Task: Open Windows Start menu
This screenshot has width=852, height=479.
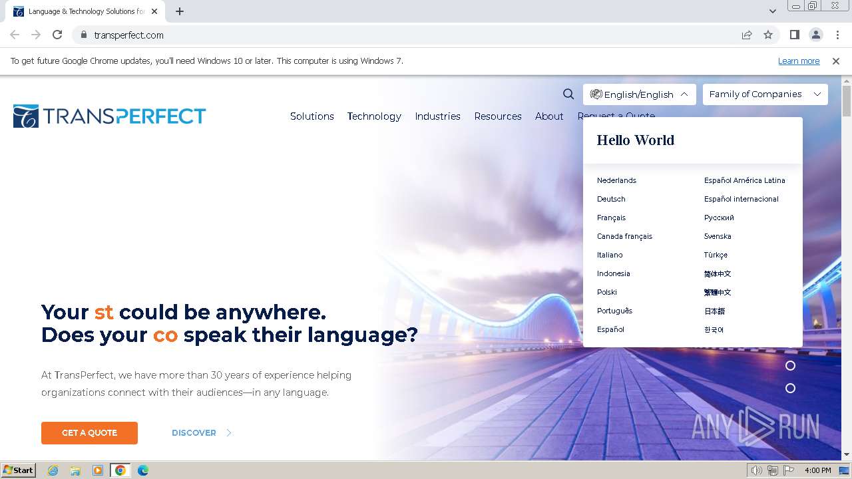Action: click(18, 470)
